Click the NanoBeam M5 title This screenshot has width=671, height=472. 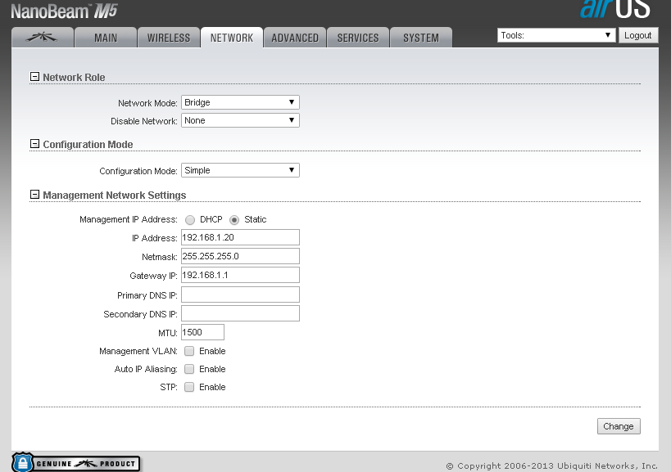click(64, 11)
